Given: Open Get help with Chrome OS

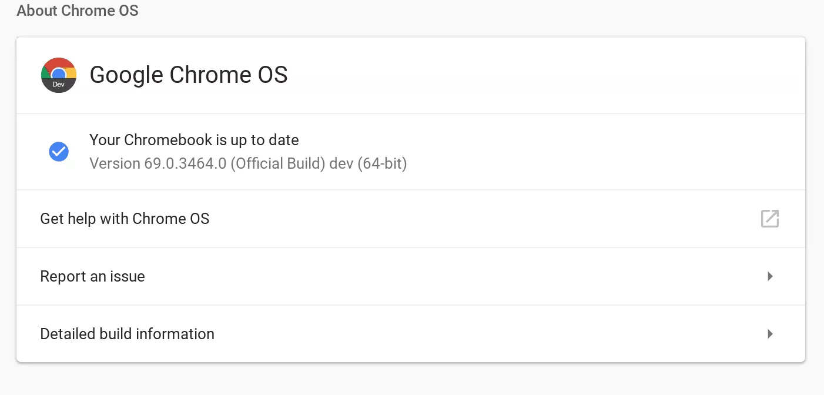Looking at the screenshot, I should 125,219.
